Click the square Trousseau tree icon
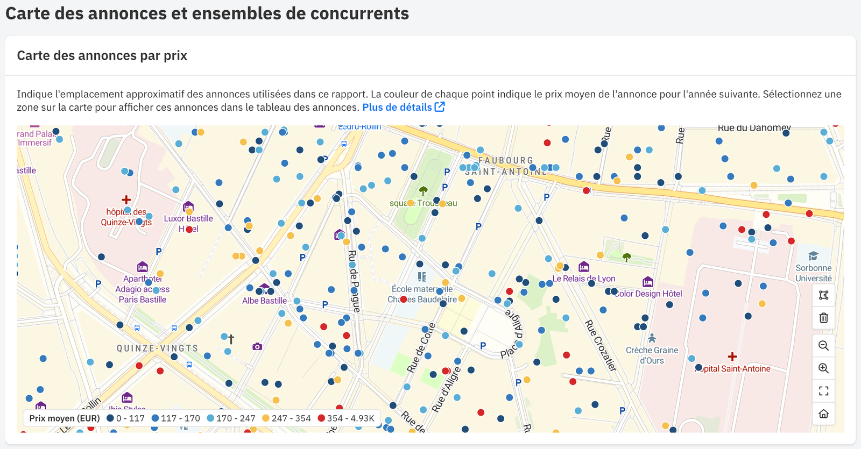 pyautogui.click(x=423, y=190)
